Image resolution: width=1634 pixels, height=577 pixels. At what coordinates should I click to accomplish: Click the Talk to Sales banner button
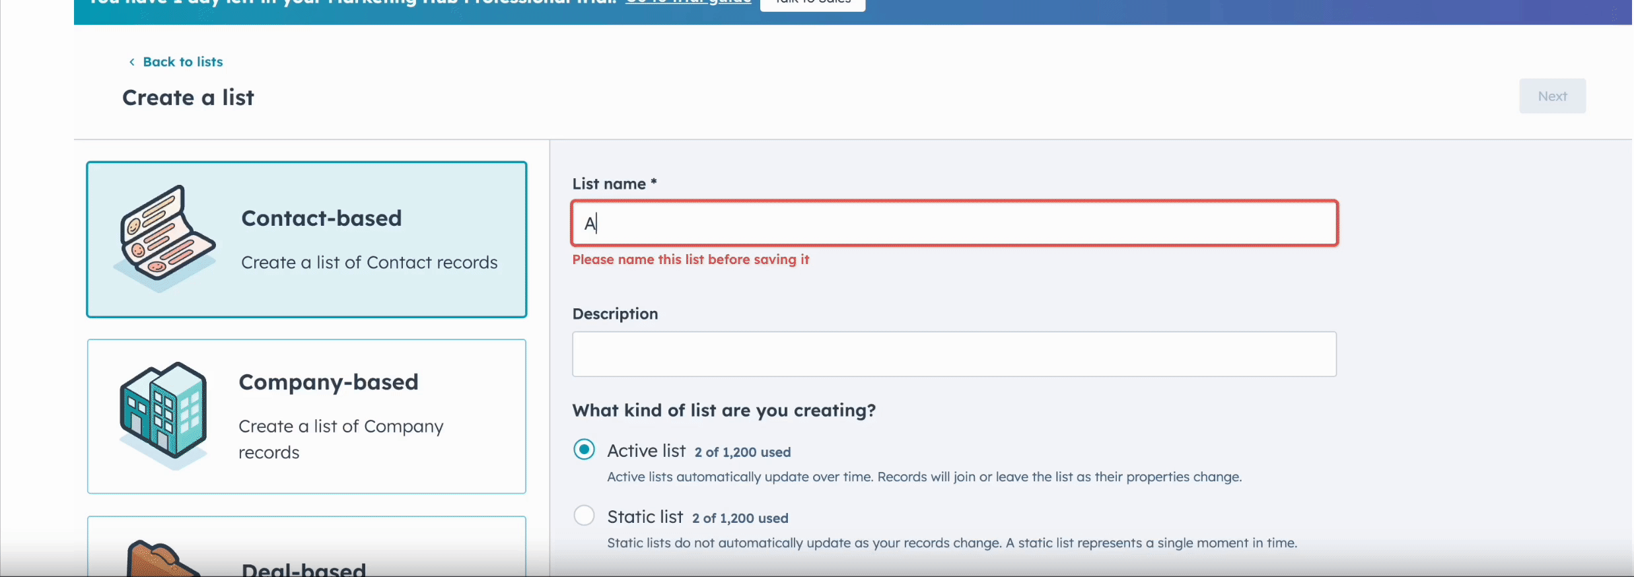[x=812, y=3]
